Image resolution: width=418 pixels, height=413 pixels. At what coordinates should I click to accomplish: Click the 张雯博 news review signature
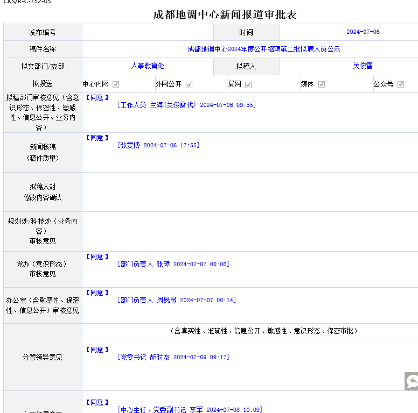(x=158, y=145)
